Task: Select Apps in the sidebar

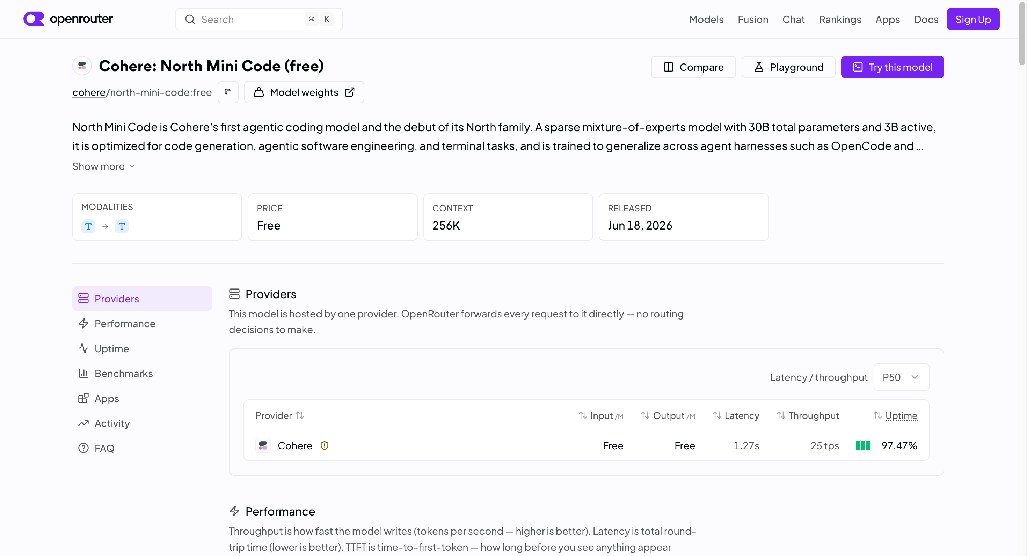Action: 142,398
